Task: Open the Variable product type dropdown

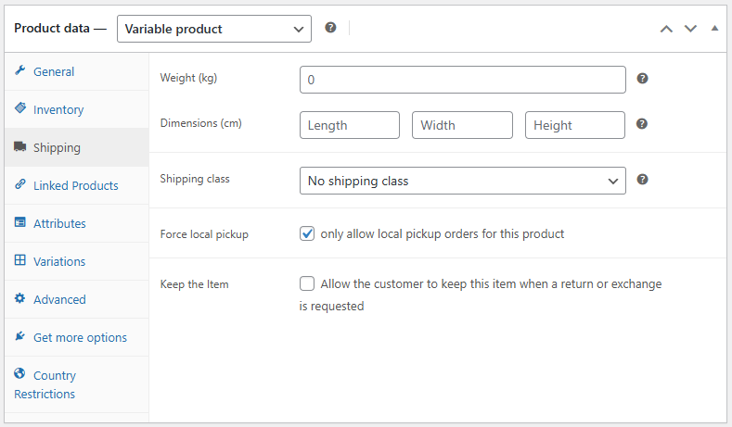Action: pos(213,29)
